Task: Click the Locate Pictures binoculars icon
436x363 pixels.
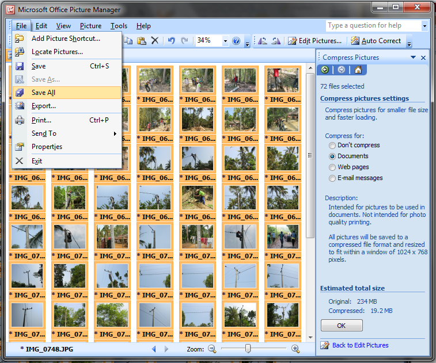Action: (x=19, y=52)
